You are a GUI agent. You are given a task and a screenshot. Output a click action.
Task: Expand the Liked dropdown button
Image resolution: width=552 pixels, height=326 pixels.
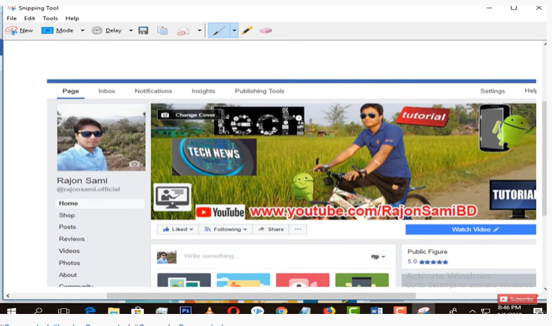[178, 230]
